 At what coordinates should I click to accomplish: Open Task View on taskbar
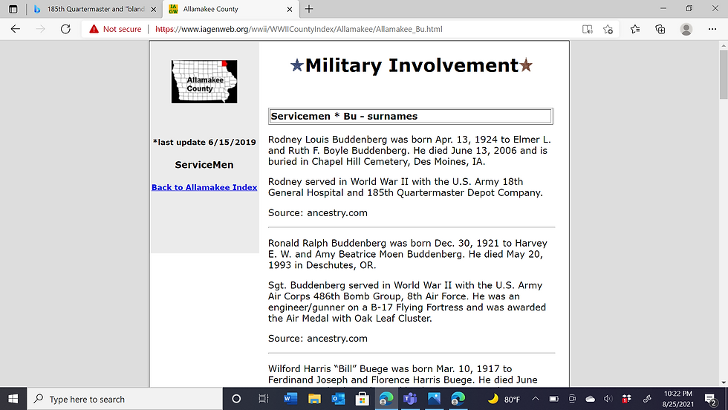[263, 399]
